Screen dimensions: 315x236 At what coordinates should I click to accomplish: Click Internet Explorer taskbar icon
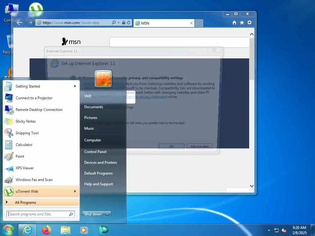27,230
